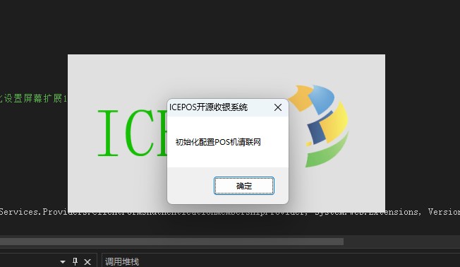The image size is (460, 267).
Task: Place cursor in green 设置屏幕扩展 comment
Action: (x=33, y=98)
